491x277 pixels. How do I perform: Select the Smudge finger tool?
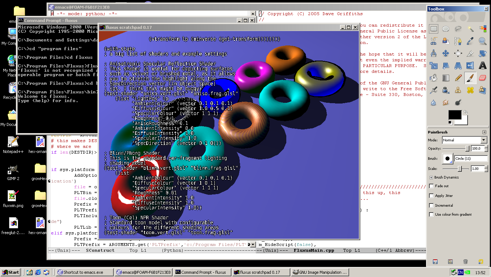[x=446, y=102]
